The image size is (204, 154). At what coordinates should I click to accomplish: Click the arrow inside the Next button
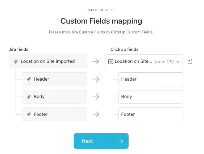click(x=121, y=141)
